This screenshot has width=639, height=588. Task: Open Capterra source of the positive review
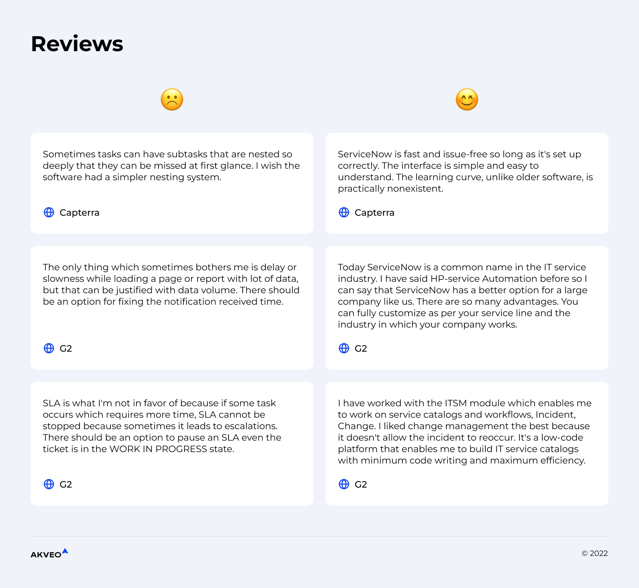374,213
